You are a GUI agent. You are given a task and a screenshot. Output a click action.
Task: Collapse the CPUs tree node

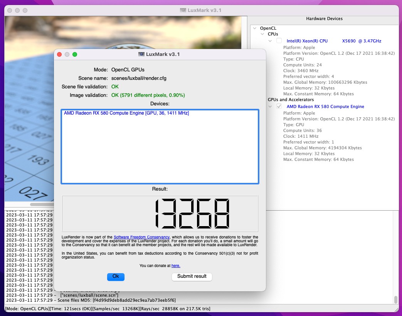[x=262, y=34]
